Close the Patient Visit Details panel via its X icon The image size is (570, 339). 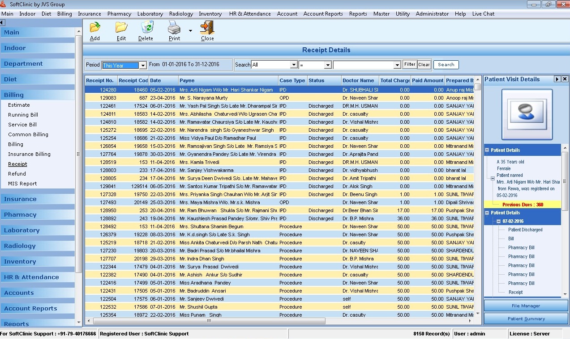[565, 79]
